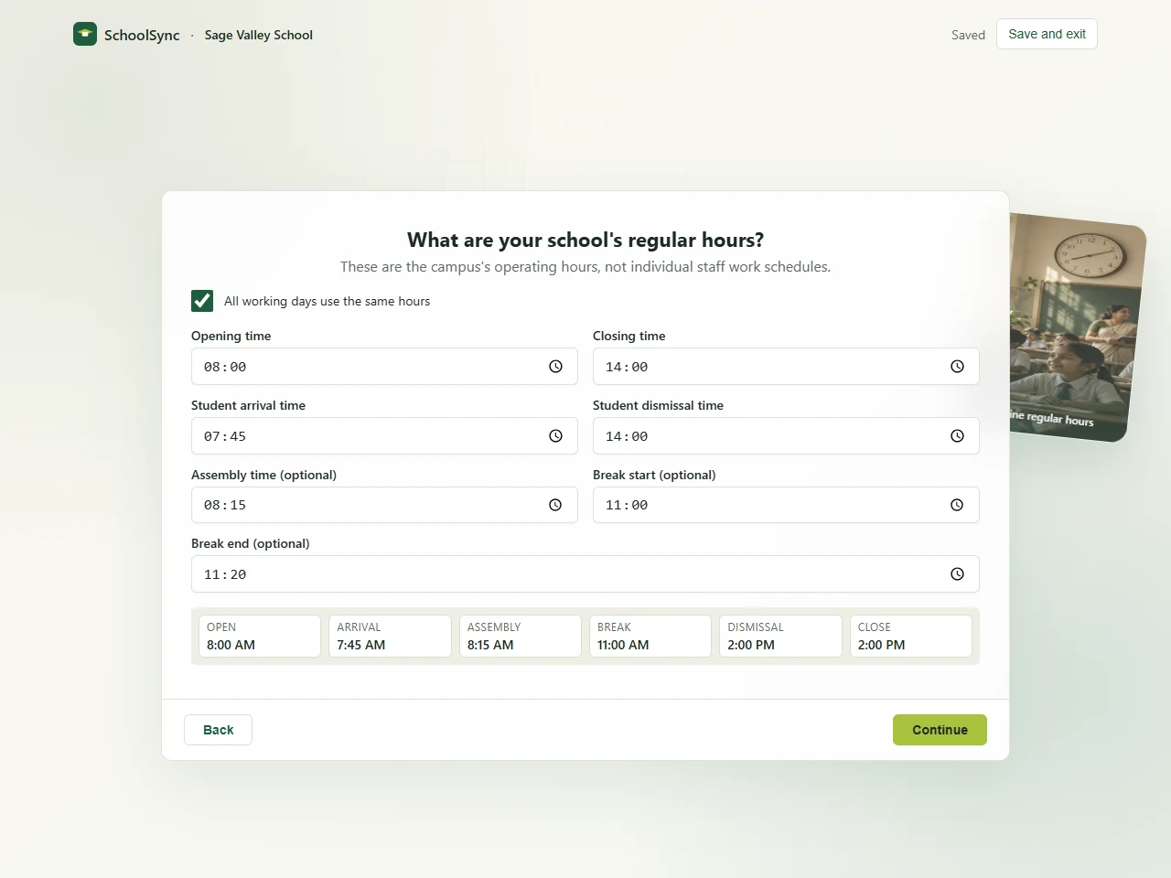
Task: Click the BREAK 11:00 AM summary chip
Action: (x=650, y=636)
